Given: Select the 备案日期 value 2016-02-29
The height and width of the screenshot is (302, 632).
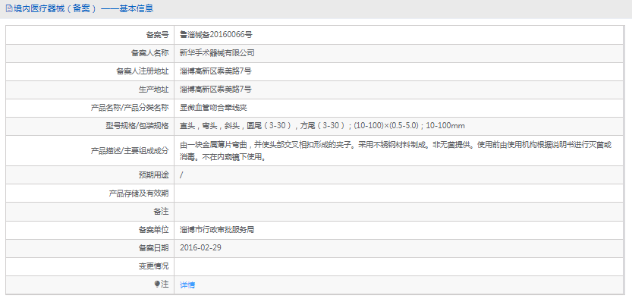Looking at the screenshot, I should [x=201, y=247].
